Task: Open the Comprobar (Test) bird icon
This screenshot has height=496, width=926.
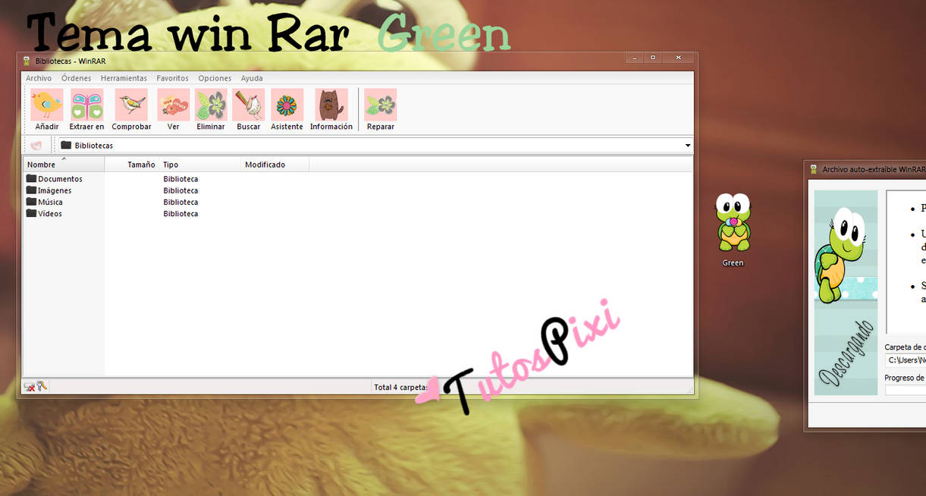Action: coord(130,105)
